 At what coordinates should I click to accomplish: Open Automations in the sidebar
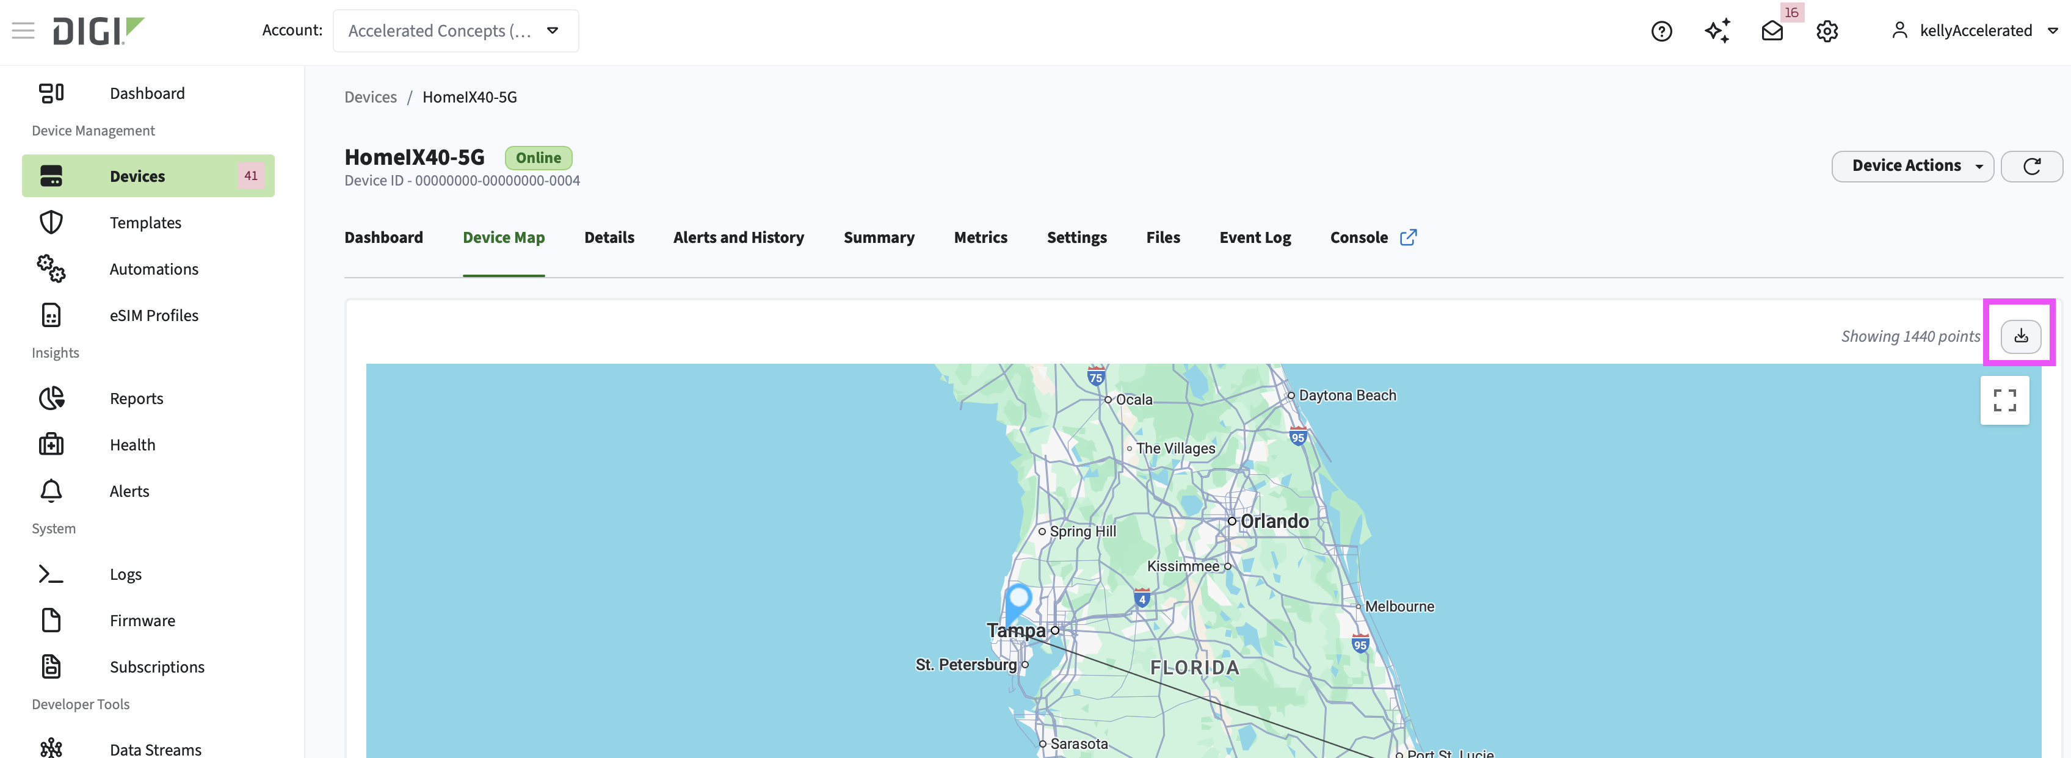[x=154, y=269]
